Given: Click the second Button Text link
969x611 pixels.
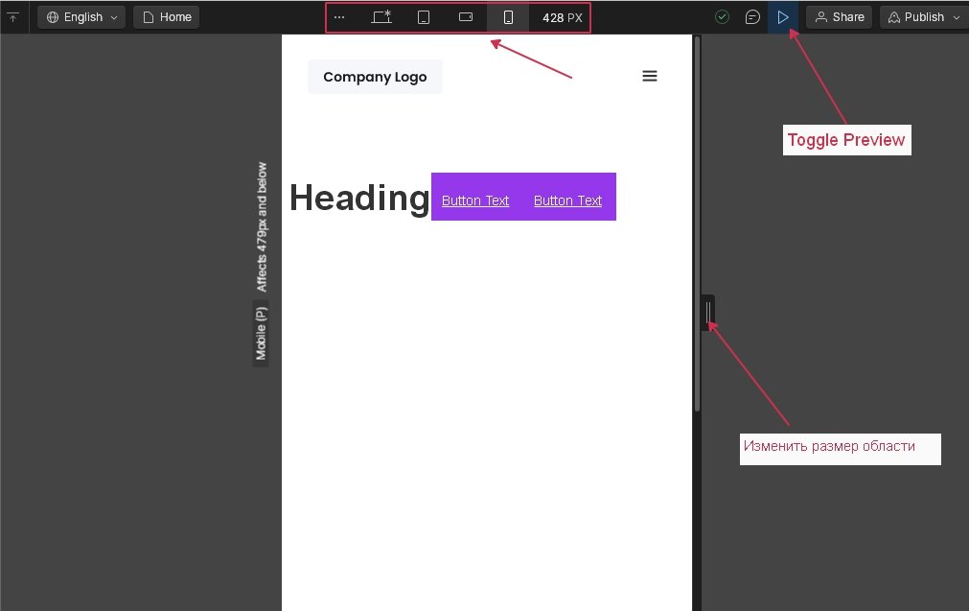Looking at the screenshot, I should click(567, 200).
